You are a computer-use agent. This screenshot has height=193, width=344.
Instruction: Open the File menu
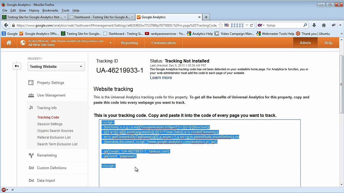[x=5, y=10]
